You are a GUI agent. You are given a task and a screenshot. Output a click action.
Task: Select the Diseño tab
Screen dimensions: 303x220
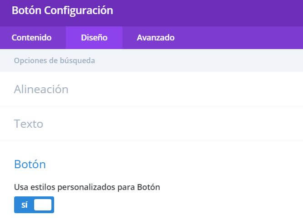tap(94, 38)
